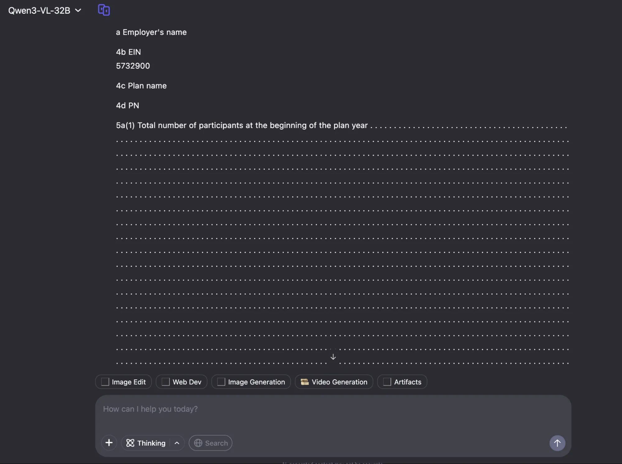Click the '4c Plan name' text
Image resolution: width=622 pixels, height=464 pixels.
point(141,86)
